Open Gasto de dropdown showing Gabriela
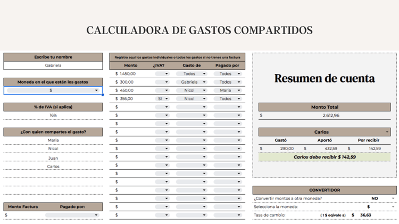The width and height of the screenshot is (399, 224). click(192, 82)
